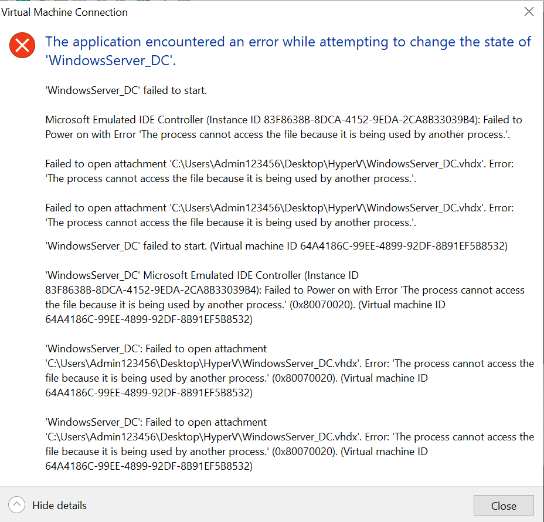Dismiss the dialog with the X button
This screenshot has width=544, height=522.
click(x=529, y=11)
